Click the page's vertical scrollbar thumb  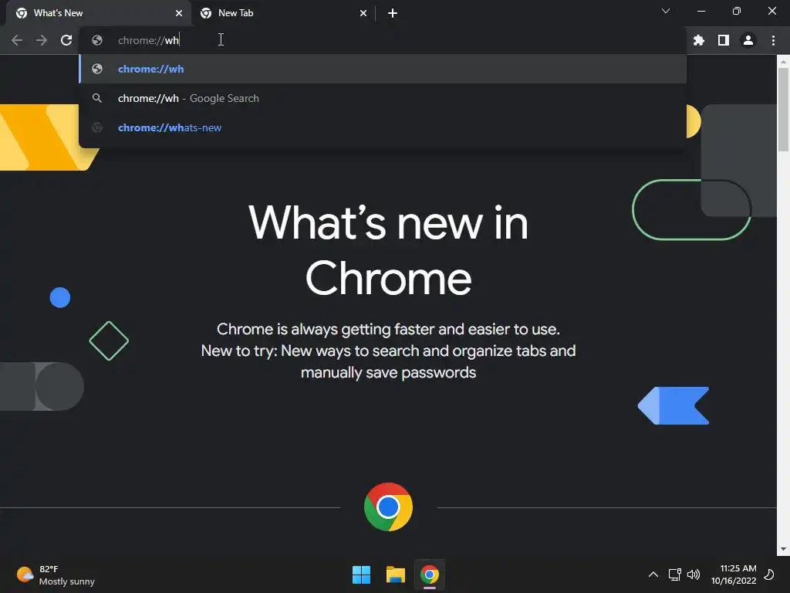coord(783,109)
